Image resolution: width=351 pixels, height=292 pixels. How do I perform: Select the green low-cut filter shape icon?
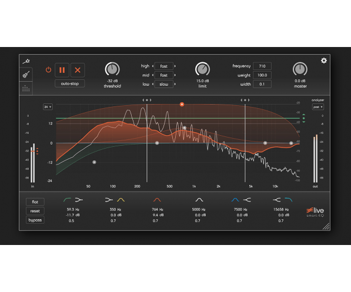67,200
